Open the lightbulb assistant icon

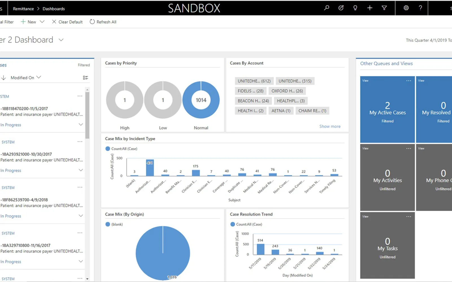355,8
